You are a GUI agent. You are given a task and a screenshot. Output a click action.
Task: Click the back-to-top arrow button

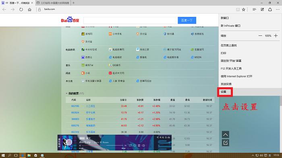click(x=225, y=134)
